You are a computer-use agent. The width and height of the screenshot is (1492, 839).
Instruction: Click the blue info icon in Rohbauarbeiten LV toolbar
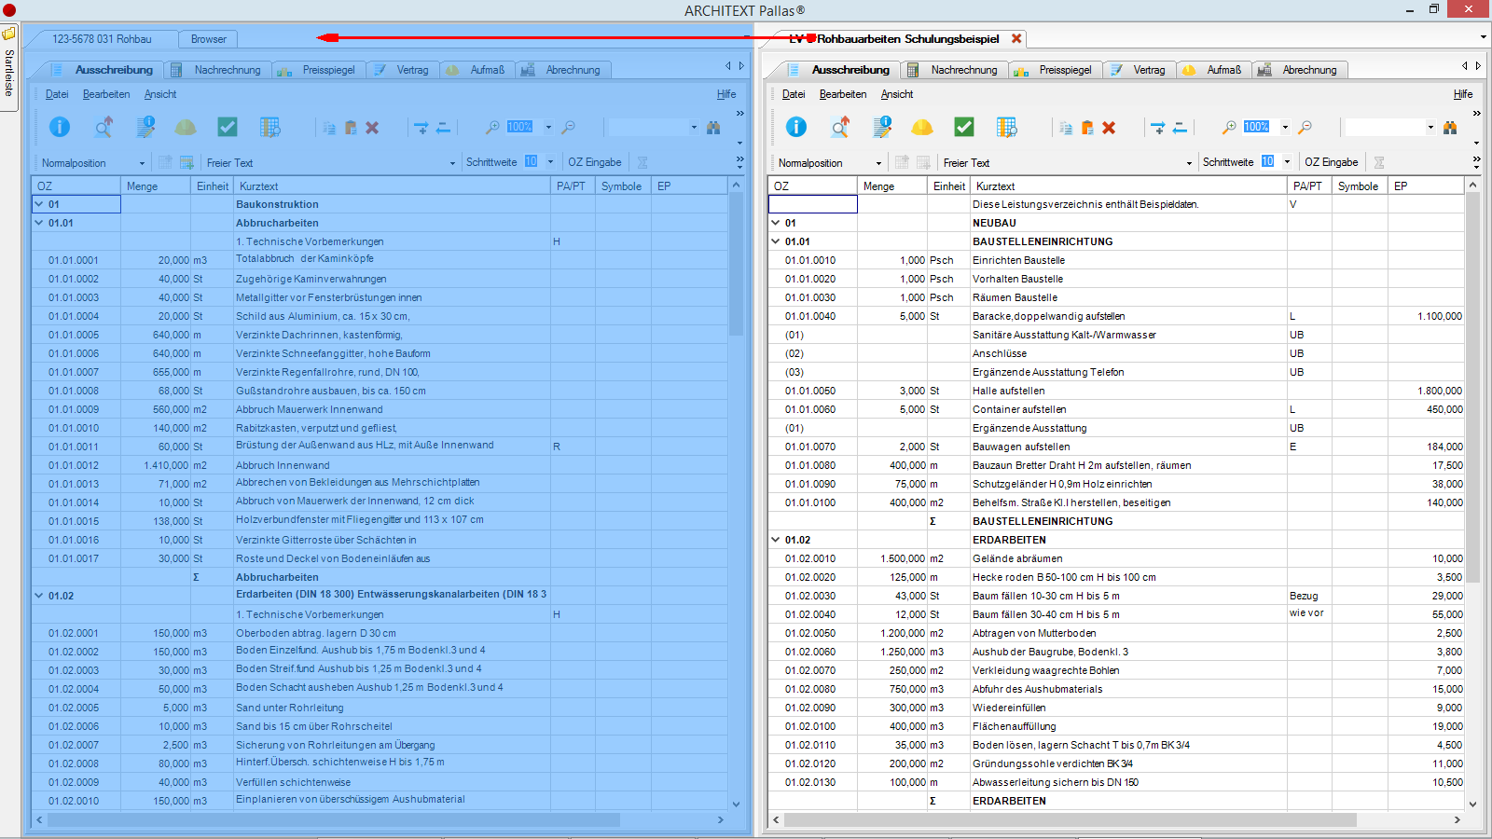(796, 127)
